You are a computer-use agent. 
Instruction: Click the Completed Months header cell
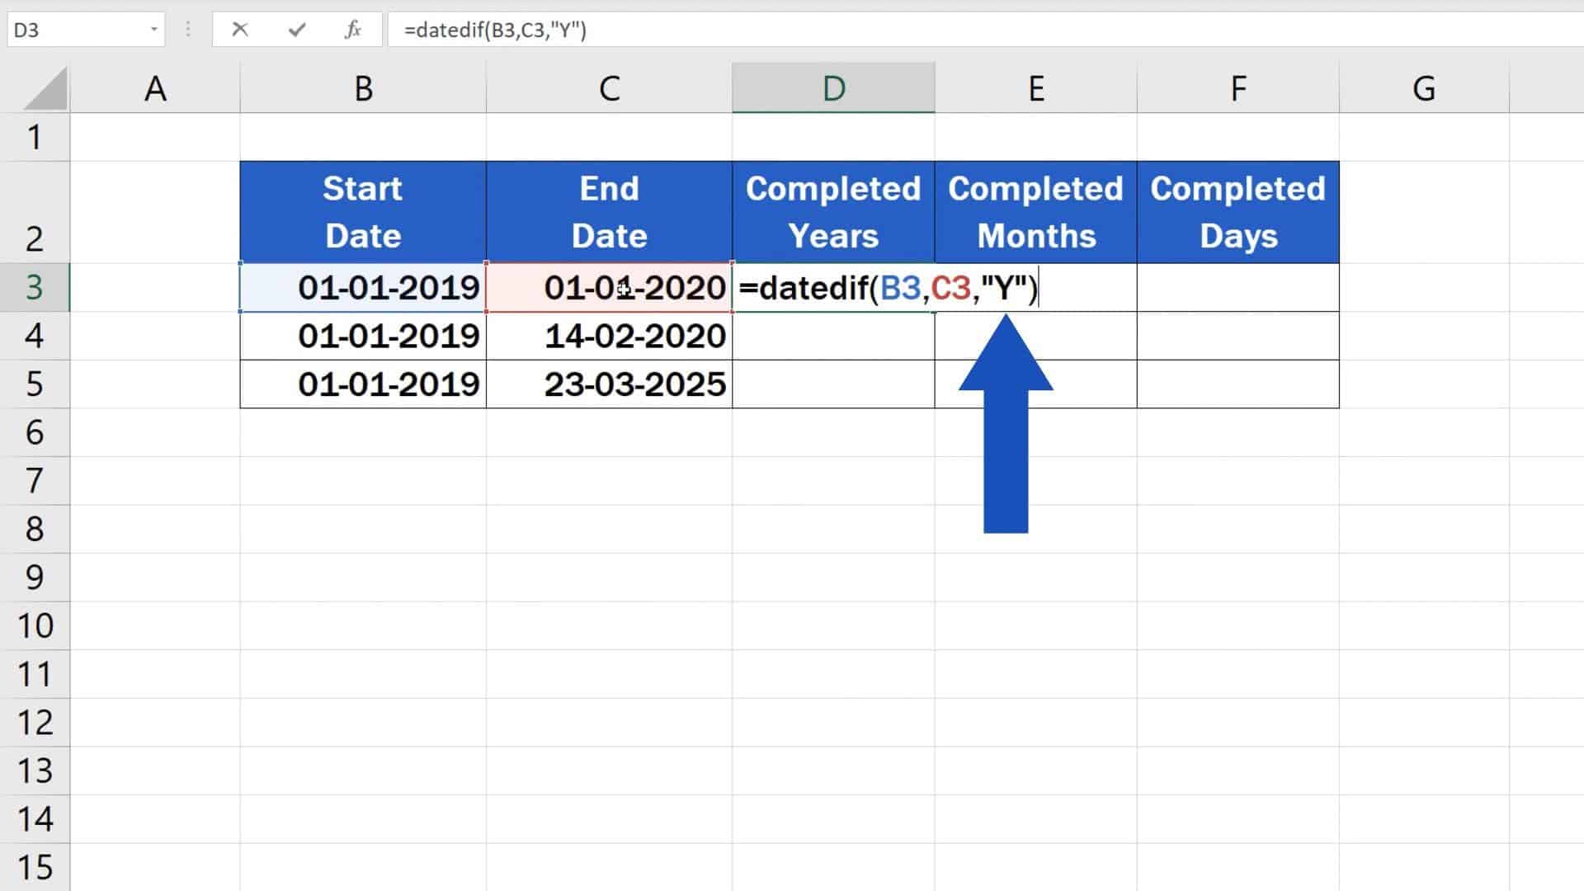(1035, 212)
